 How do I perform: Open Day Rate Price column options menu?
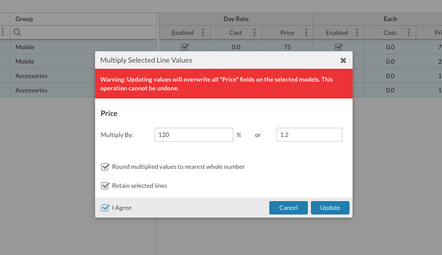click(306, 33)
